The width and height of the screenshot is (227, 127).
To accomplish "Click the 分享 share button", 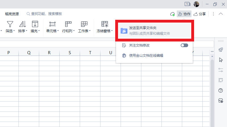I will click(x=199, y=14).
